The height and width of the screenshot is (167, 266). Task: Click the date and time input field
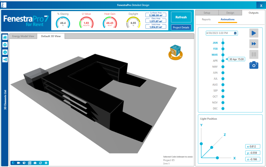222,33
